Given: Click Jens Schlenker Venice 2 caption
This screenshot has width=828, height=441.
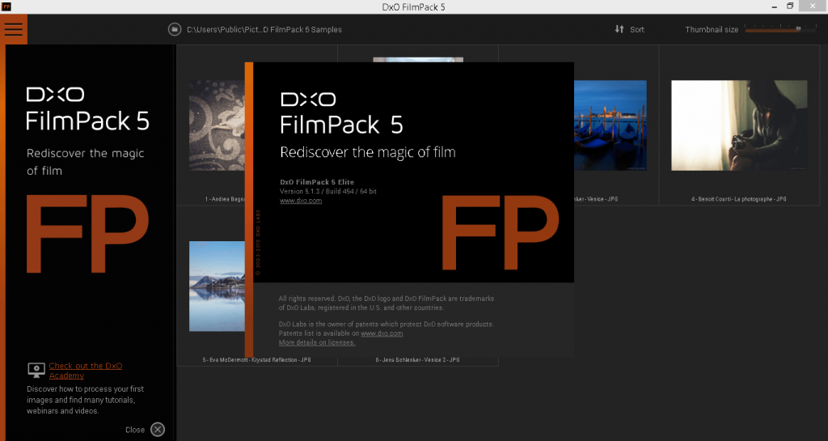Looking at the screenshot, I should (417, 359).
